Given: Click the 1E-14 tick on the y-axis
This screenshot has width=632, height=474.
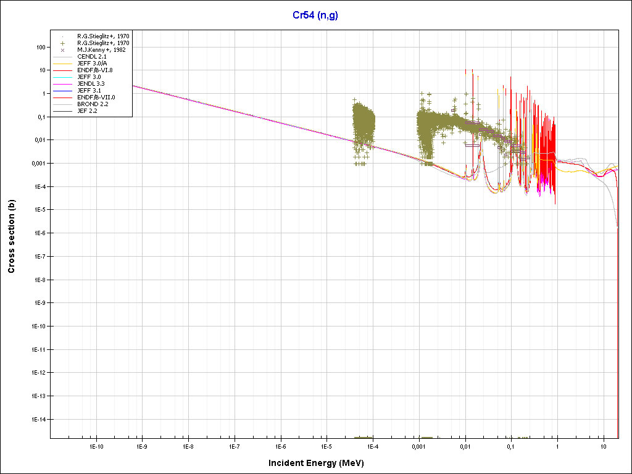Looking at the screenshot, I should tap(37, 419).
